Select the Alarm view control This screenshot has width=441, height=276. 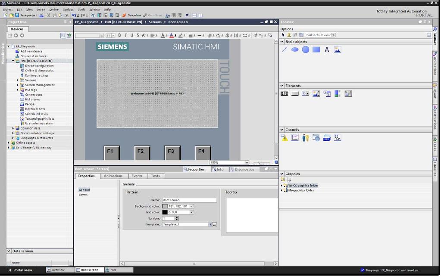click(x=285, y=138)
